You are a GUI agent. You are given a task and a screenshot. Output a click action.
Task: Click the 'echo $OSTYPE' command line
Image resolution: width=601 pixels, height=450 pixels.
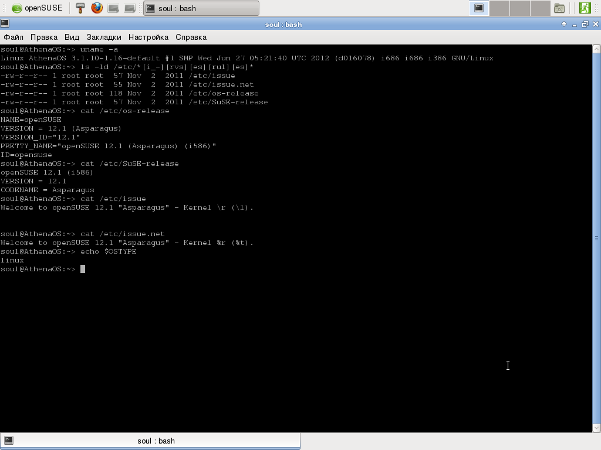(69, 252)
